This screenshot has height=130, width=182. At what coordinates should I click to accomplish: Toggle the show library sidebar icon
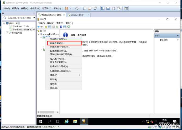point(103,8)
